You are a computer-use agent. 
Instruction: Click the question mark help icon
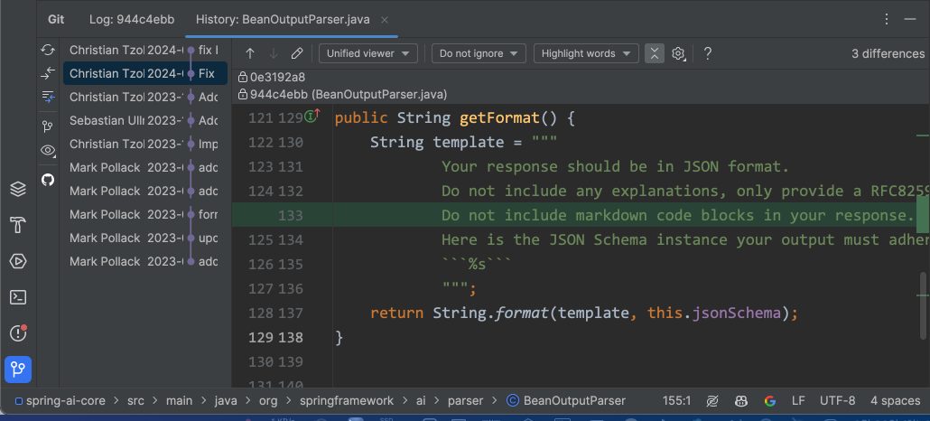(x=707, y=54)
